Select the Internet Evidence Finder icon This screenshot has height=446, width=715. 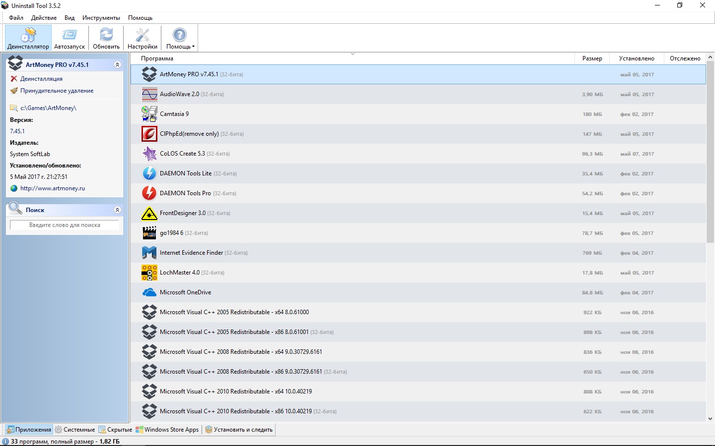click(149, 253)
